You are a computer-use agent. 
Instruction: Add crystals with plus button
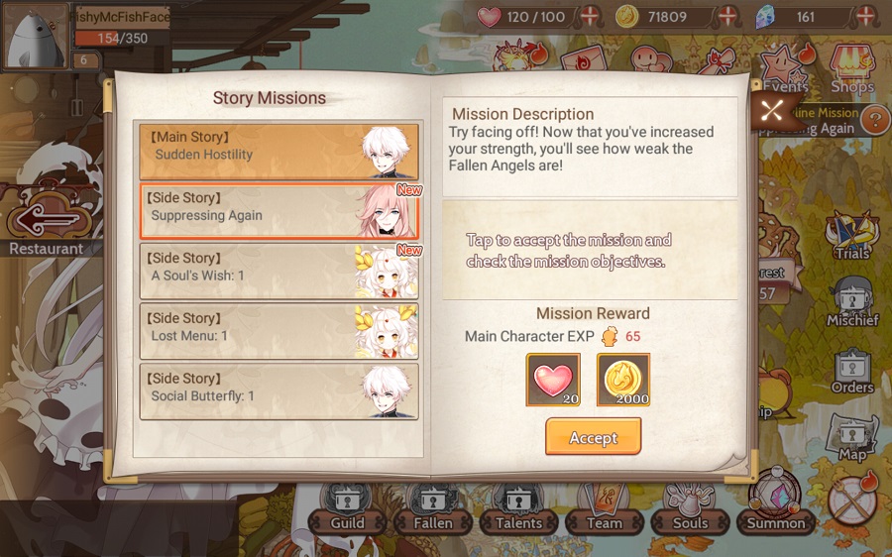(865, 17)
